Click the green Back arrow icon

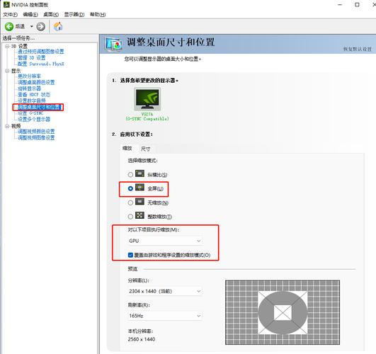[9, 26]
